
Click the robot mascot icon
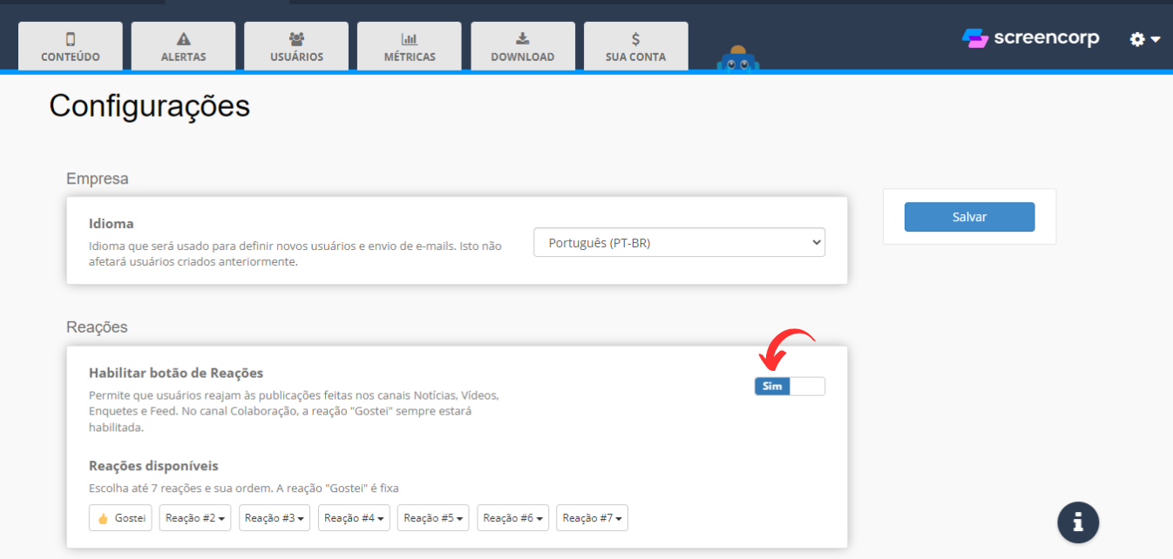(x=737, y=59)
